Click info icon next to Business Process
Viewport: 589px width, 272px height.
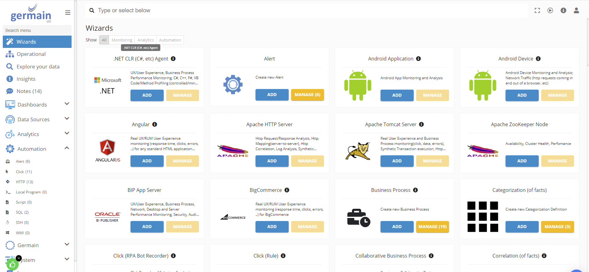click(415, 190)
